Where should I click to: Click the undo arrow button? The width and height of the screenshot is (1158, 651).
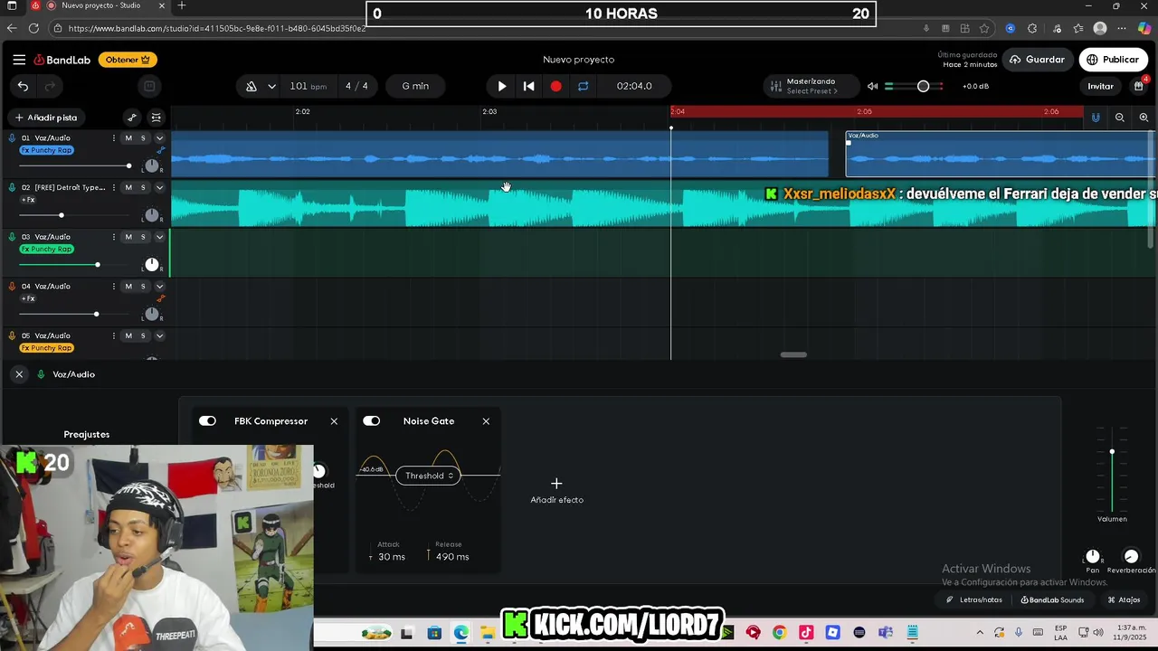(x=23, y=86)
